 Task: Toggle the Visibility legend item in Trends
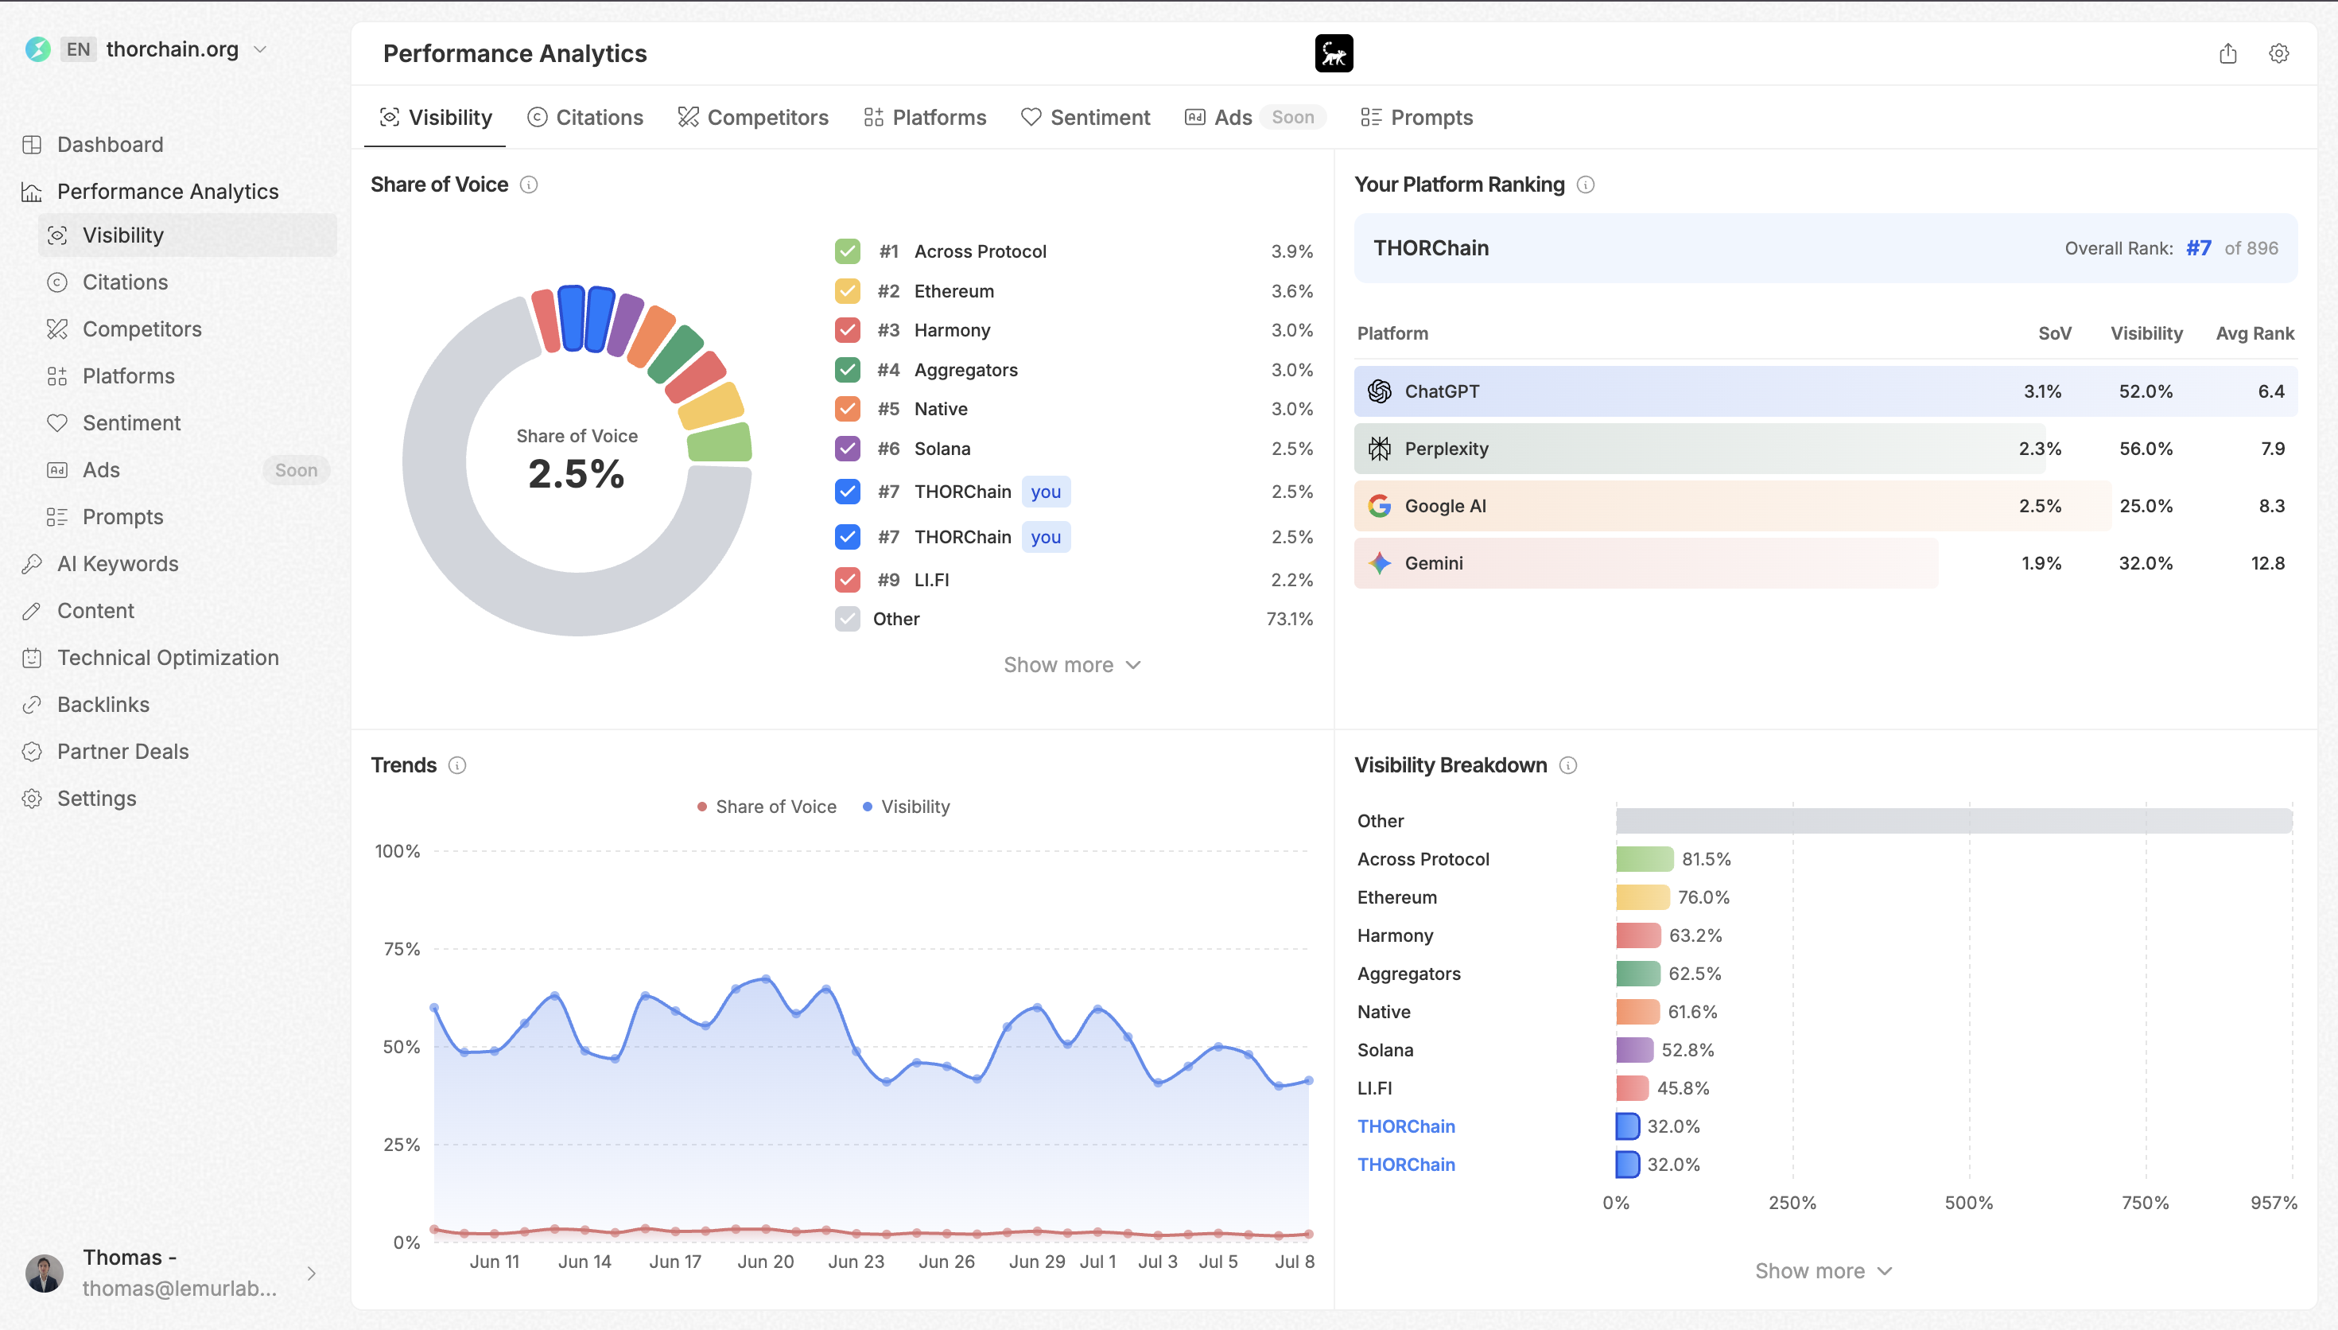(906, 807)
